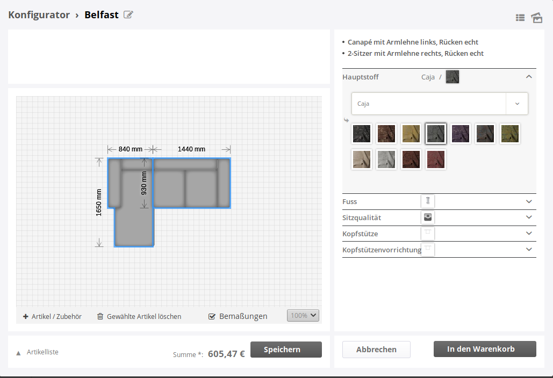Toggle the Bemaßungen checkbox
Screen dimensions: 553x378
click(212, 316)
